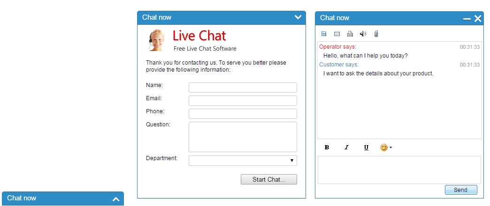
Task: Click the save chat transcript icon
Action: [324, 34]
